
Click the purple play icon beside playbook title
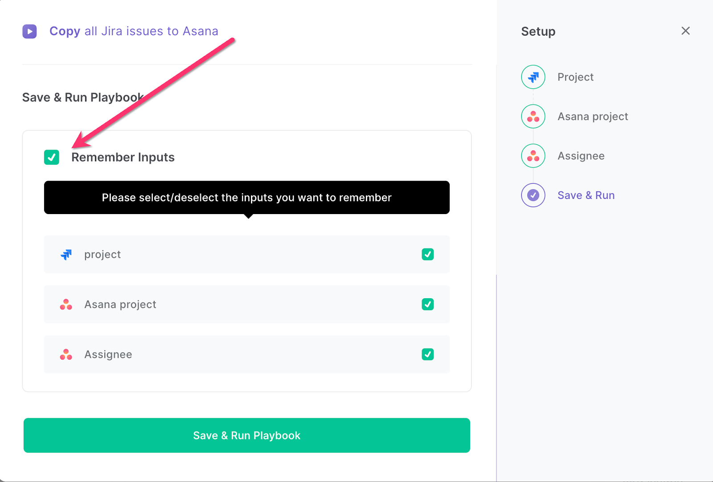(30, 31)
